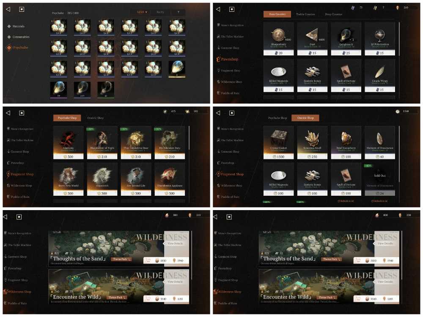Screen dimensions: 423x317
Task: Switch to the Treble Counter tab
Action: (x=305, y=14)
